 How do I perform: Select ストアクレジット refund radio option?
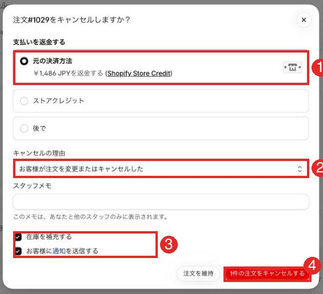(24, 101)
